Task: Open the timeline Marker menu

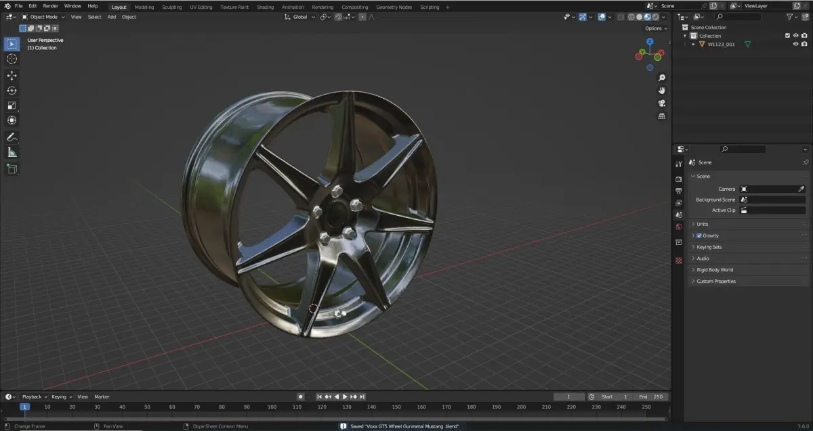Action: (x=102, y=396)
